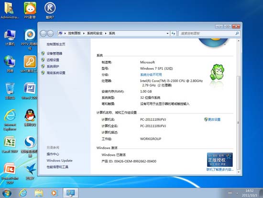Open the PowerPoint 2007 desktop icon

(x=10, y=173)
